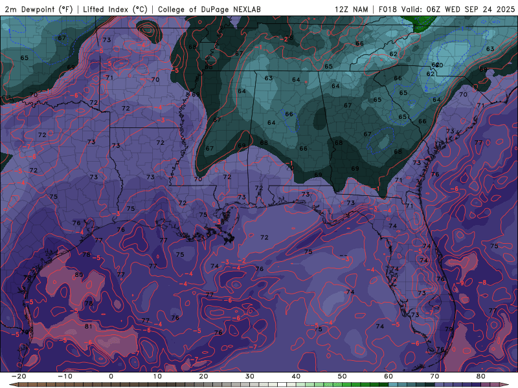Click the right arrow end of the color bar
518x388 pixels.
pos(505,385)
